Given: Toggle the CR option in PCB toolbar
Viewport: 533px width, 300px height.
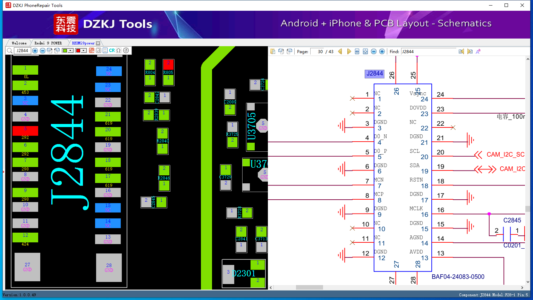Looking at the screenshot, I should pyautogui.click(x=112, y=51).
